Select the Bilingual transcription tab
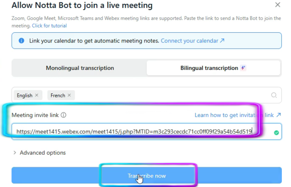The height and width of the screenshot is (187, 291). [209, 68]
